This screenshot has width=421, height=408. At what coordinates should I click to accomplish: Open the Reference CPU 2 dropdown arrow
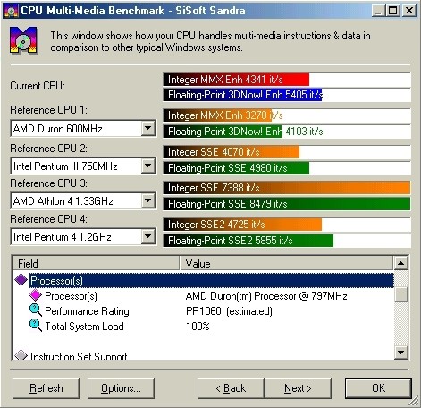(x=148, y=166)
